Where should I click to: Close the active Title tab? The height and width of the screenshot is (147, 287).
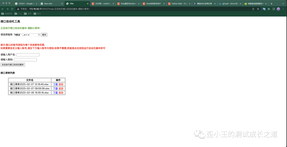tap(87, 3)
